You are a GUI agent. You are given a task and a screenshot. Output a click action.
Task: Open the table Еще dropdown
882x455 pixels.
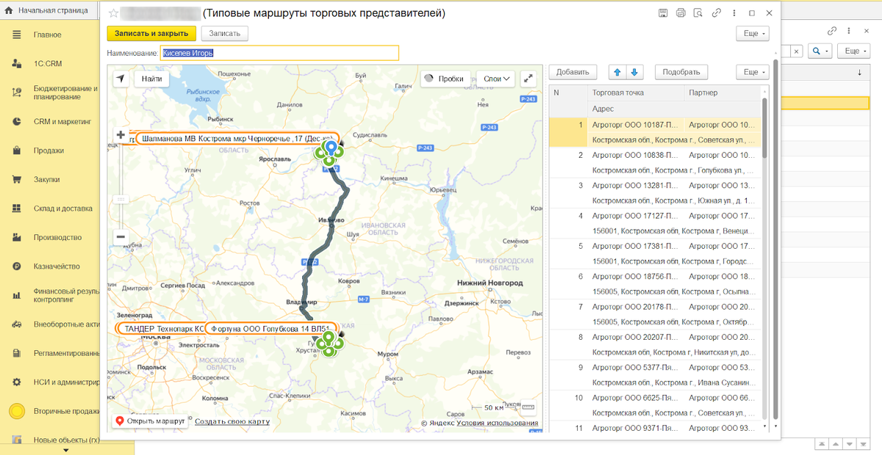[x=753, y=72]
